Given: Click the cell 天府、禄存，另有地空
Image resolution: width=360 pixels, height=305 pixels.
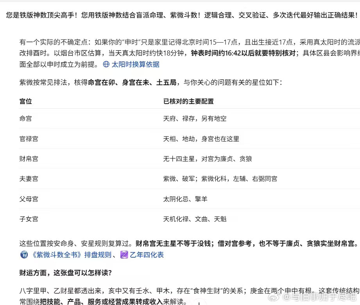Looking at the screenshot, I should click(195, 118).
